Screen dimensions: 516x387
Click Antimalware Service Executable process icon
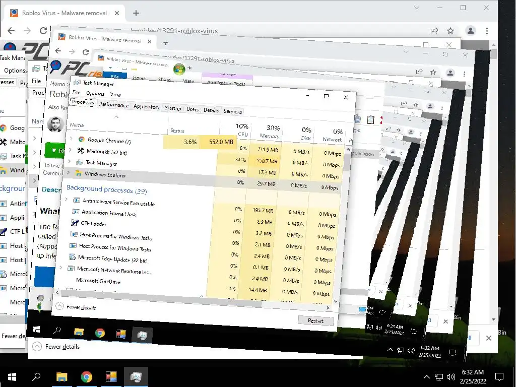77,200
